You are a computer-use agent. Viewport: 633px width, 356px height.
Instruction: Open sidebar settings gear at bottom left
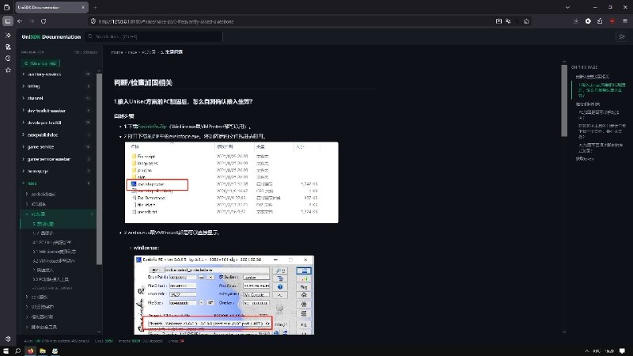pos(8,339)
